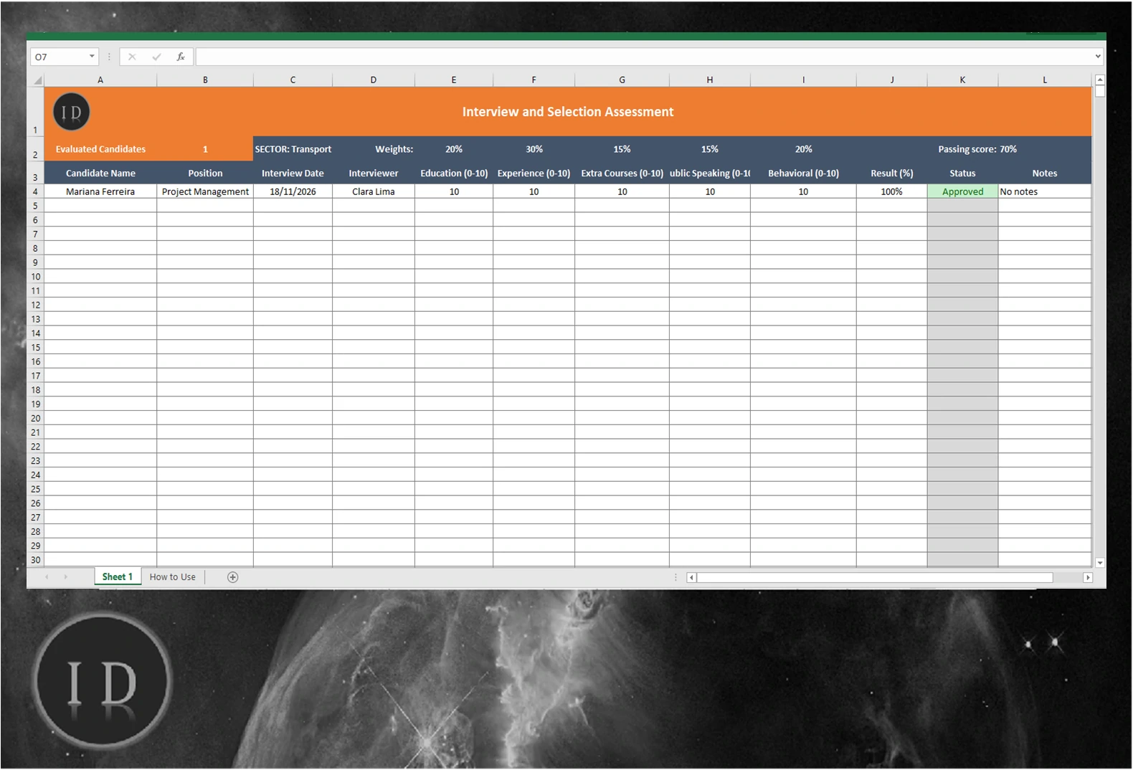
Task: Select the No notes cell
Action: 1045,191
